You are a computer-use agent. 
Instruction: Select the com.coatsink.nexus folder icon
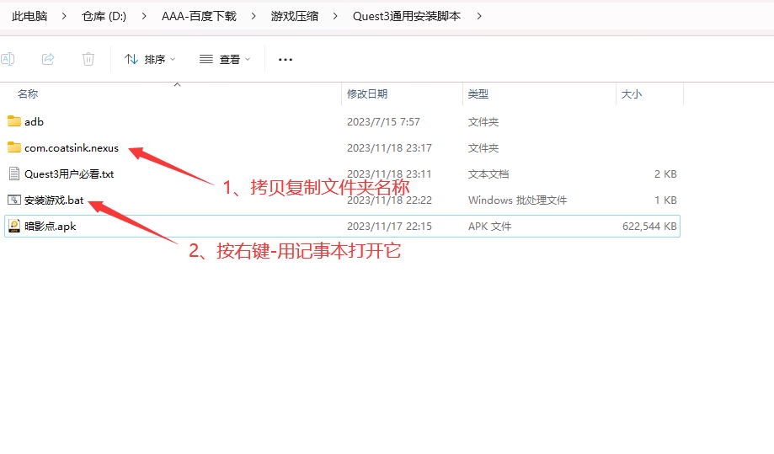[x=14, y=147]
